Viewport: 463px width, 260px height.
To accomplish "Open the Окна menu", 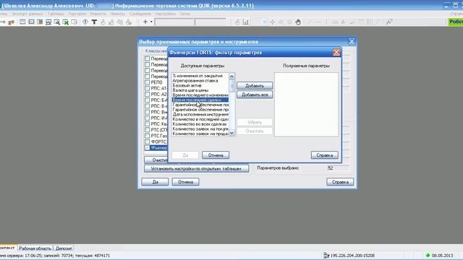I will 184,14.
